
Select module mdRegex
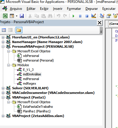[30, 84]
